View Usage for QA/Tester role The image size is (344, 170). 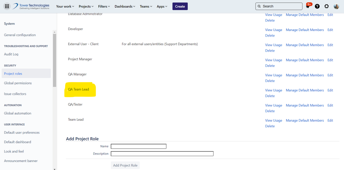[x=273, y=106]
